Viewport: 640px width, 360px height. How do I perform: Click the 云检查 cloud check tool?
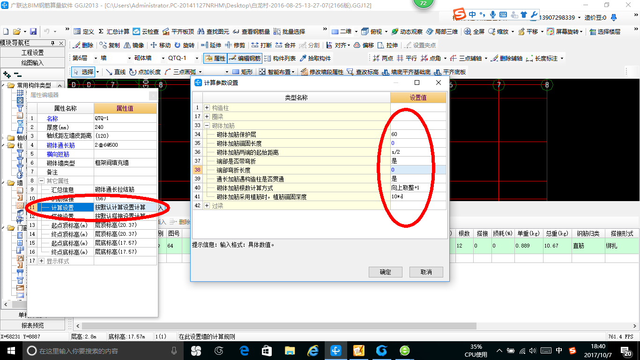146,31
